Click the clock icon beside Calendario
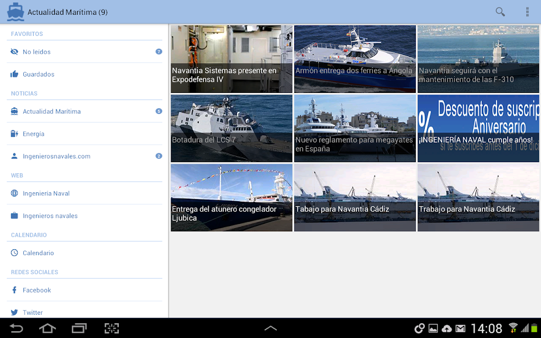 (x=14, y=253)
